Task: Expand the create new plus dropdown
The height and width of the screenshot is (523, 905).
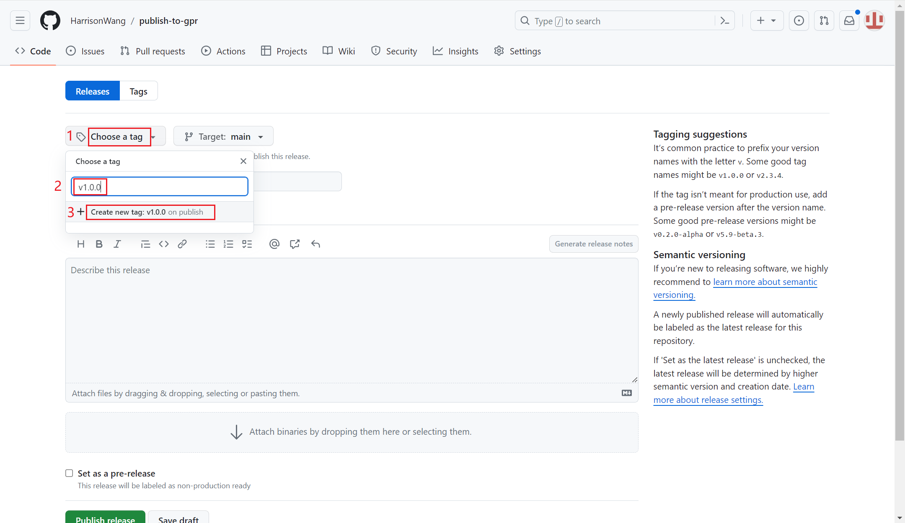Action: tap(766, 21)
